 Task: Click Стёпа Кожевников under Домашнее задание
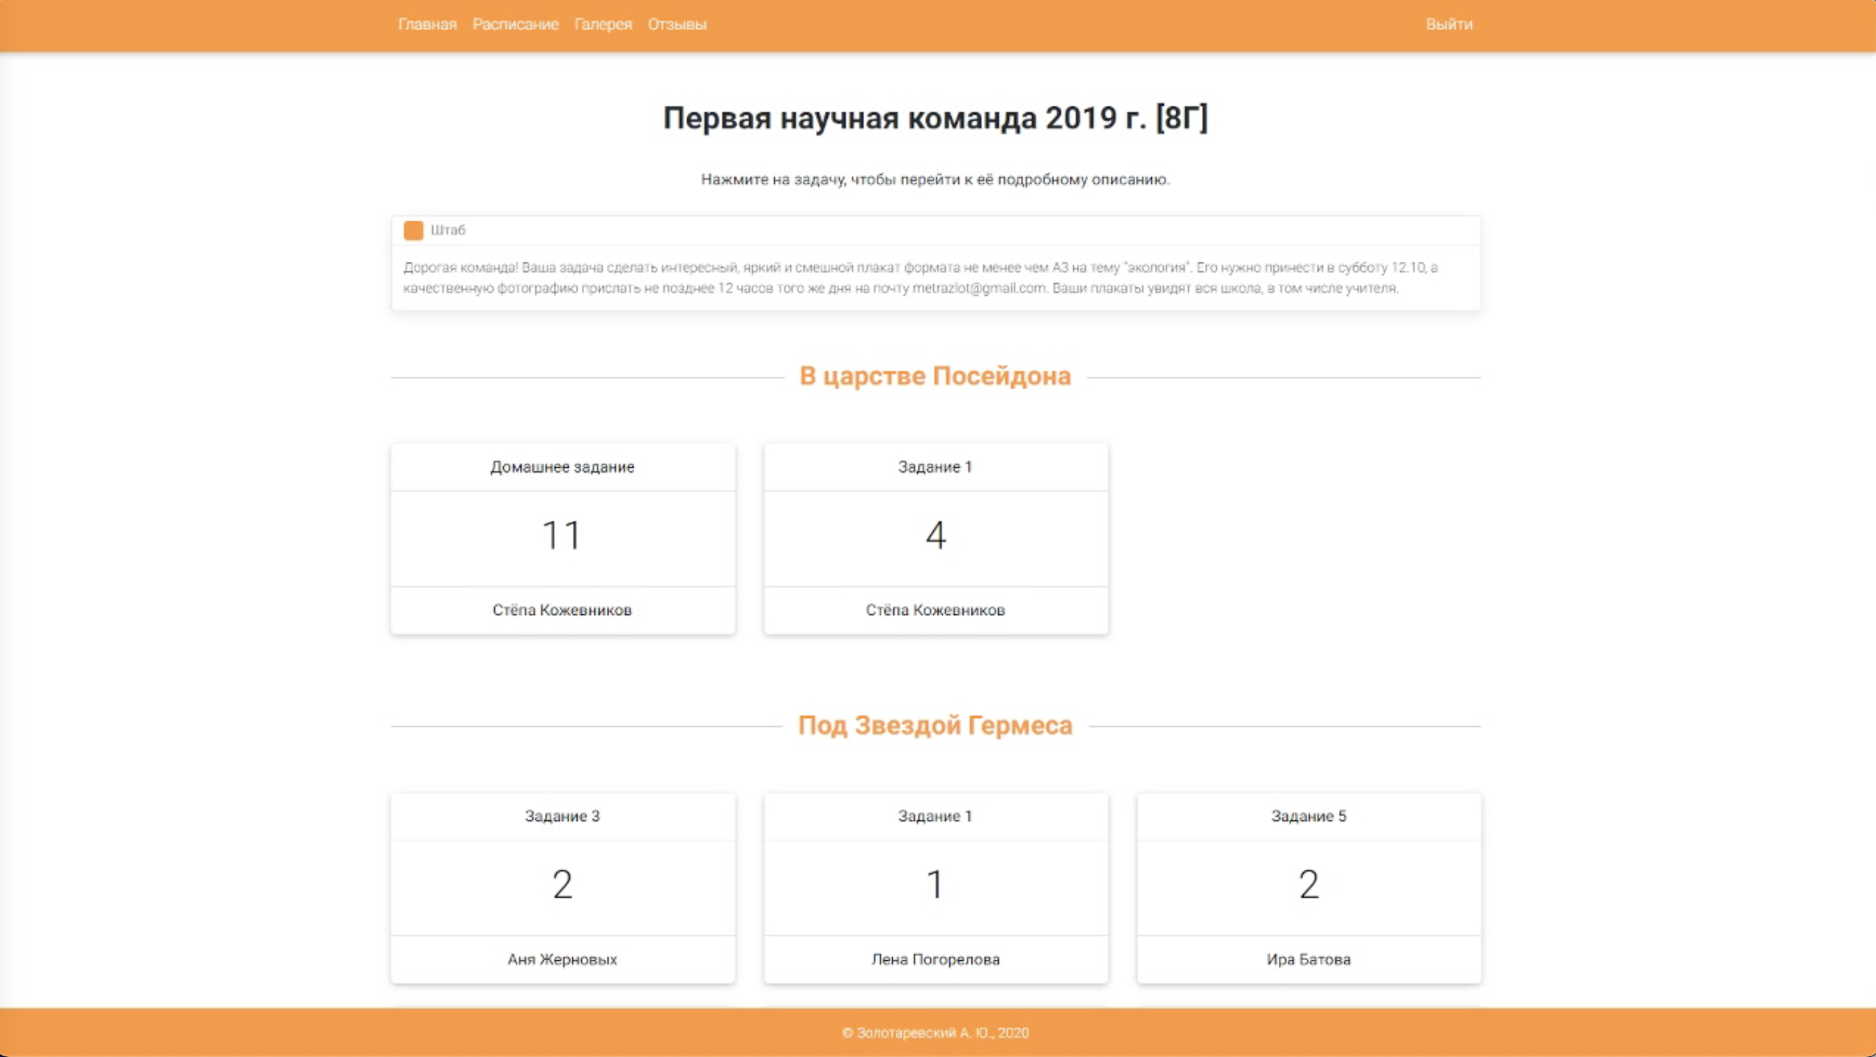pos(562,611)
